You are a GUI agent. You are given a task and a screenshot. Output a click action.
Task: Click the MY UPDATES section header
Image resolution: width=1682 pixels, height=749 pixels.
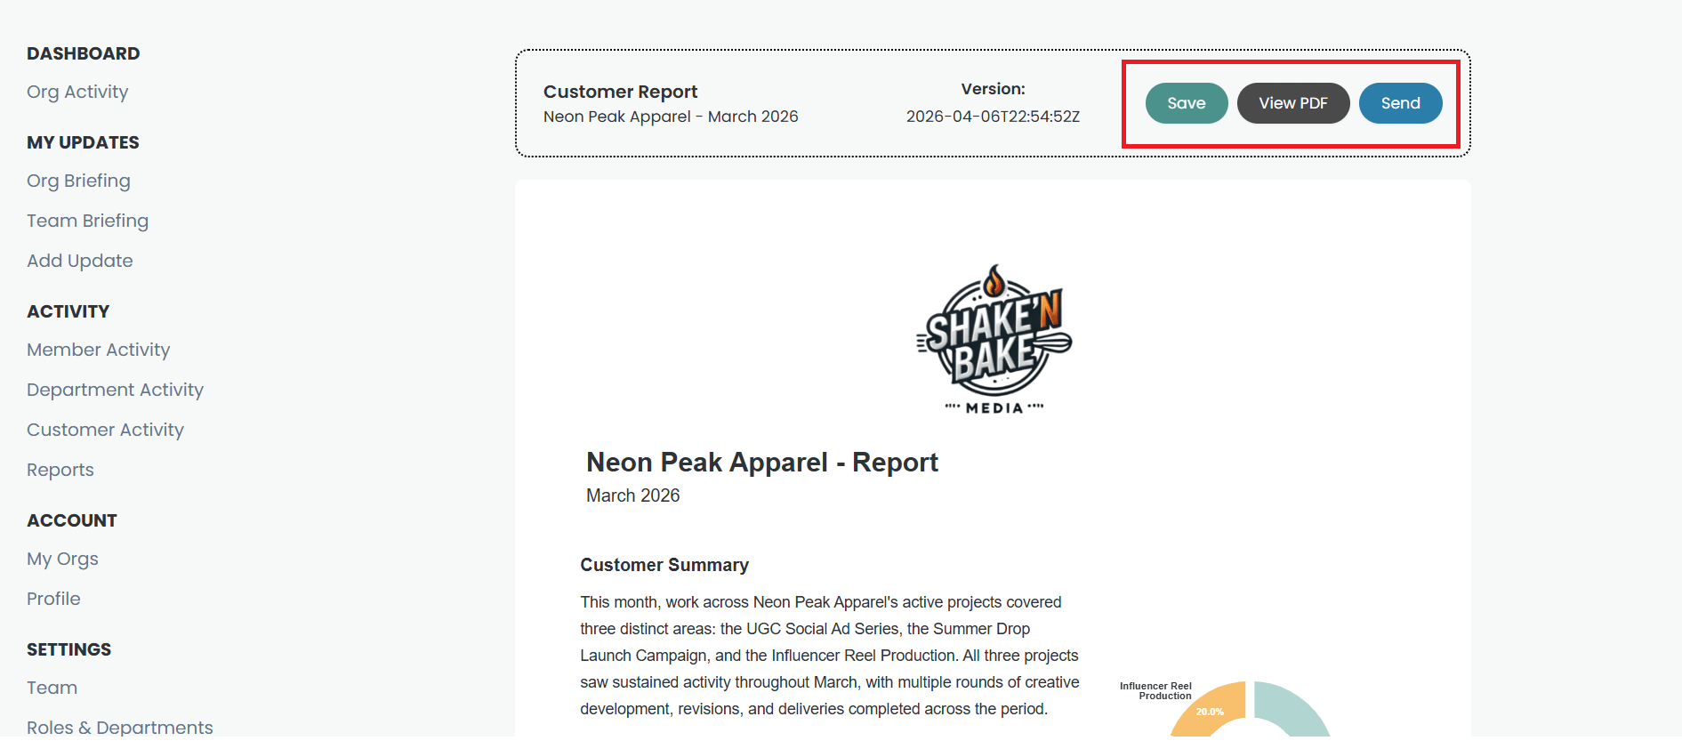pyautogui.click(x=83, y=142)
